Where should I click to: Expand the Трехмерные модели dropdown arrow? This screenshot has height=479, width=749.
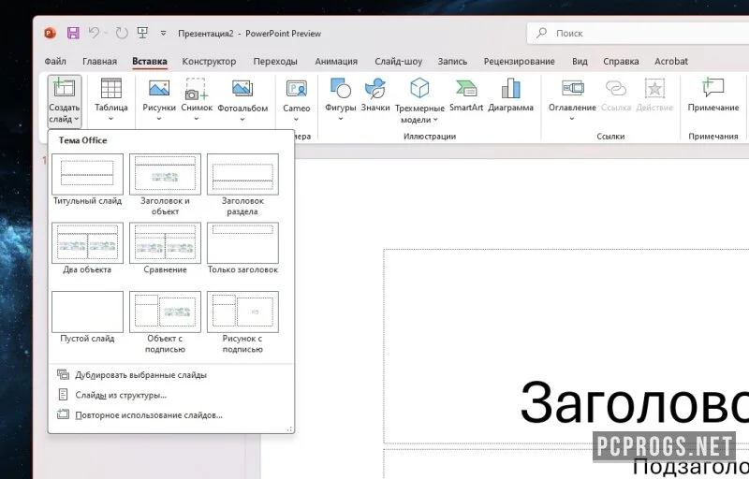click(435, 120)
